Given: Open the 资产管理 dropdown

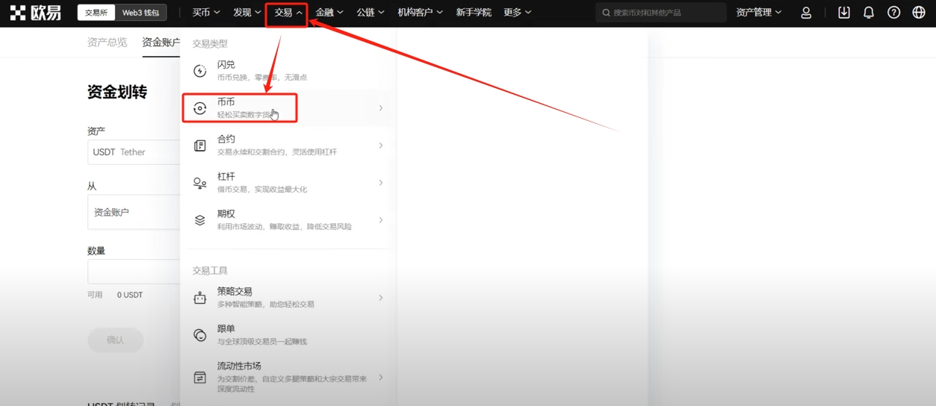Looking at the screenshot, I should [x=759, y=13].
